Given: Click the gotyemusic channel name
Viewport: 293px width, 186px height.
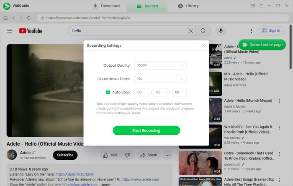Looking at the screenshot, I should click(232, 164).
